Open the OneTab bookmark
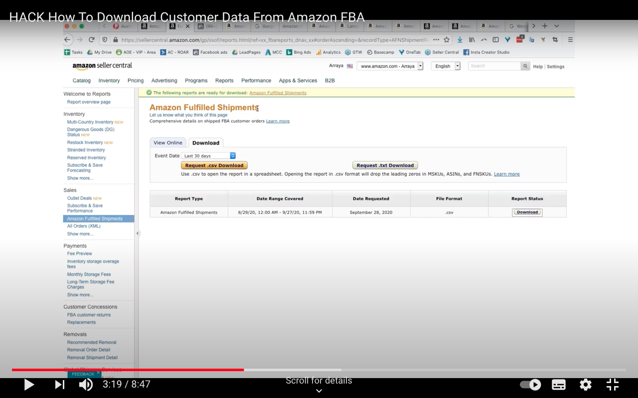 [410, 52]
